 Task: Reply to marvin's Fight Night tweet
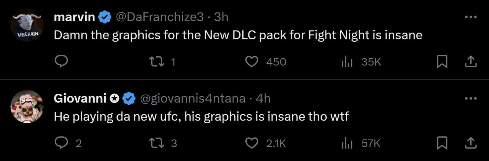(61, 61)
